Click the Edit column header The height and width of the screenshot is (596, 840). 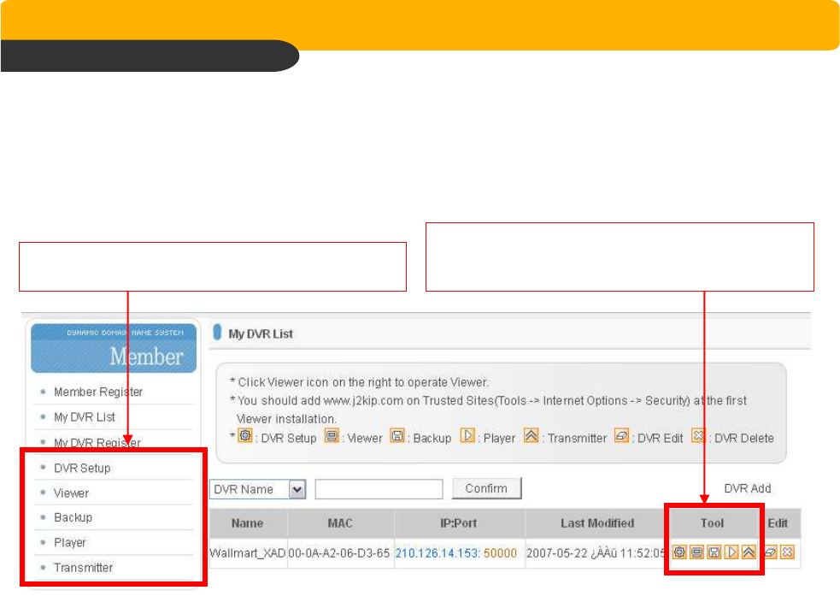coord(778,523)
